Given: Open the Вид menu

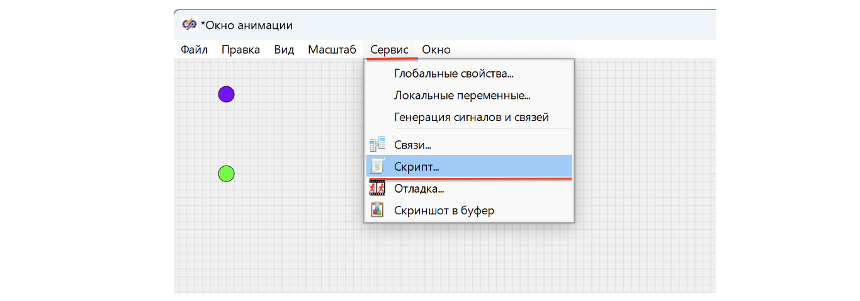Looking at the screenshot, I should click(284, 50).
